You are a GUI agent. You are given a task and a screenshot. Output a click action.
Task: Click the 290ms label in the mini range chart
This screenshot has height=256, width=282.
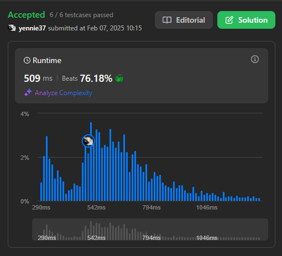click(47, 238)
